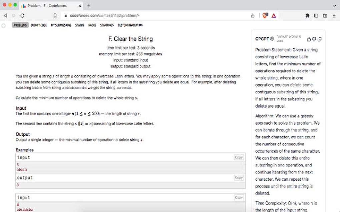The width and height of the screenshot is (340, 212).
Task: Switch to the Standings tab
Action: [x=107, y=25]
